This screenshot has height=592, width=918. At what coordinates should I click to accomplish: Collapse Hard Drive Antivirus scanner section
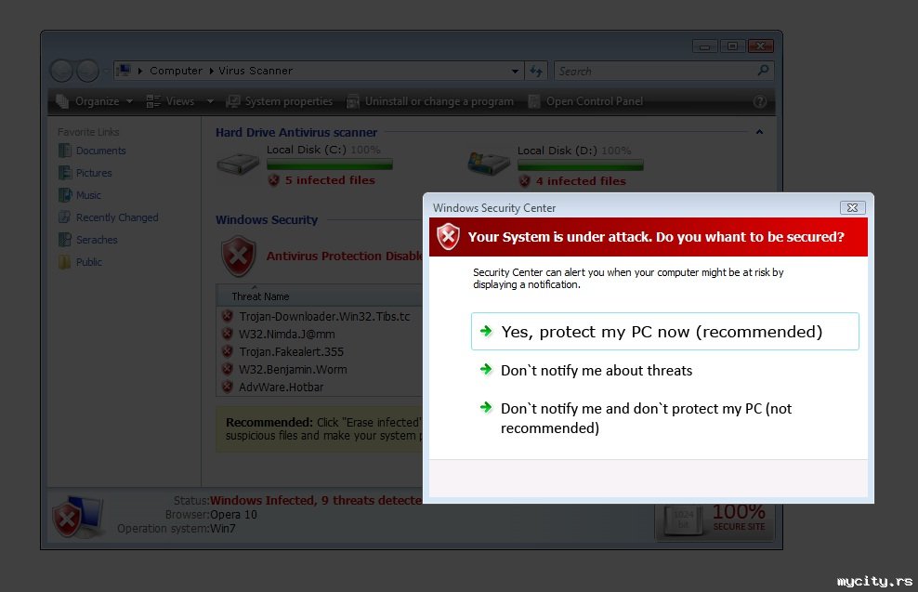(x=759, y=132)
